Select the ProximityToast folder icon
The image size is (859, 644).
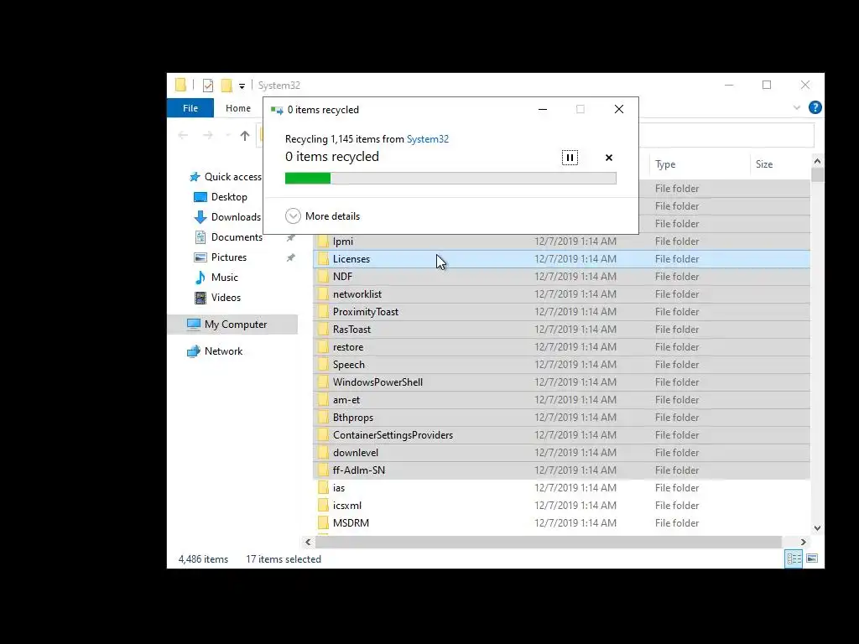(323, 312)
